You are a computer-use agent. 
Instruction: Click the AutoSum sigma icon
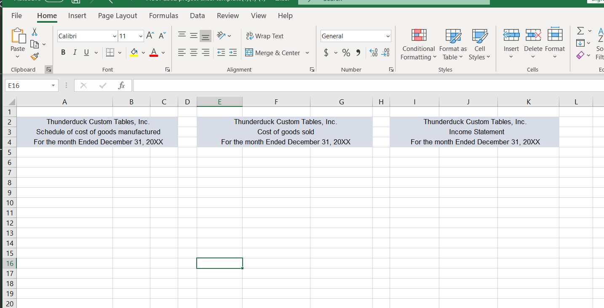coord(580,31)
